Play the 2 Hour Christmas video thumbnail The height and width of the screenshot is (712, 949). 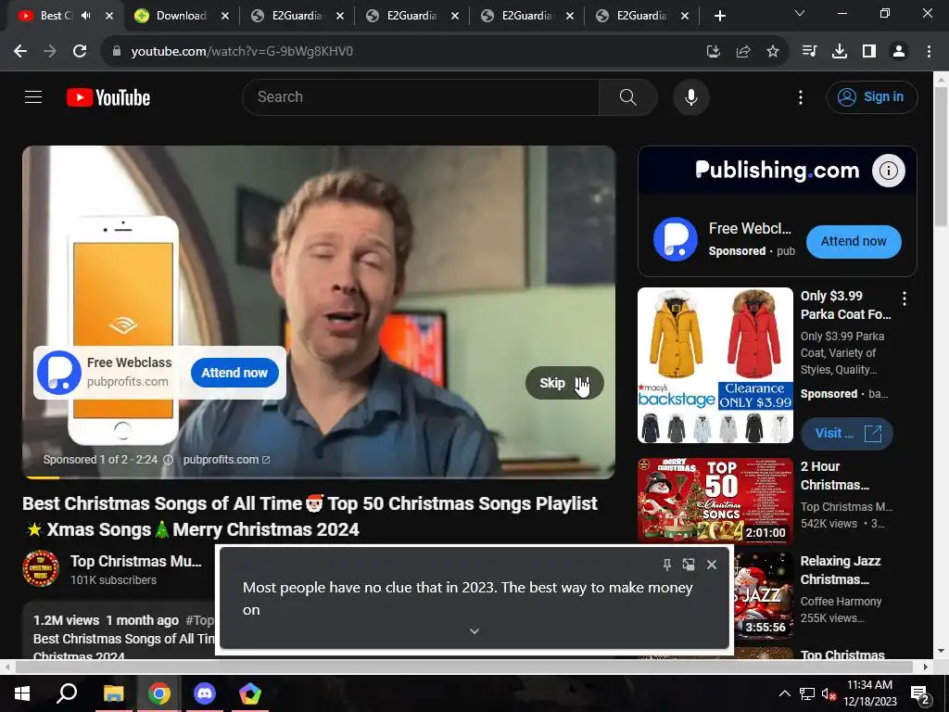coord(715,500)
